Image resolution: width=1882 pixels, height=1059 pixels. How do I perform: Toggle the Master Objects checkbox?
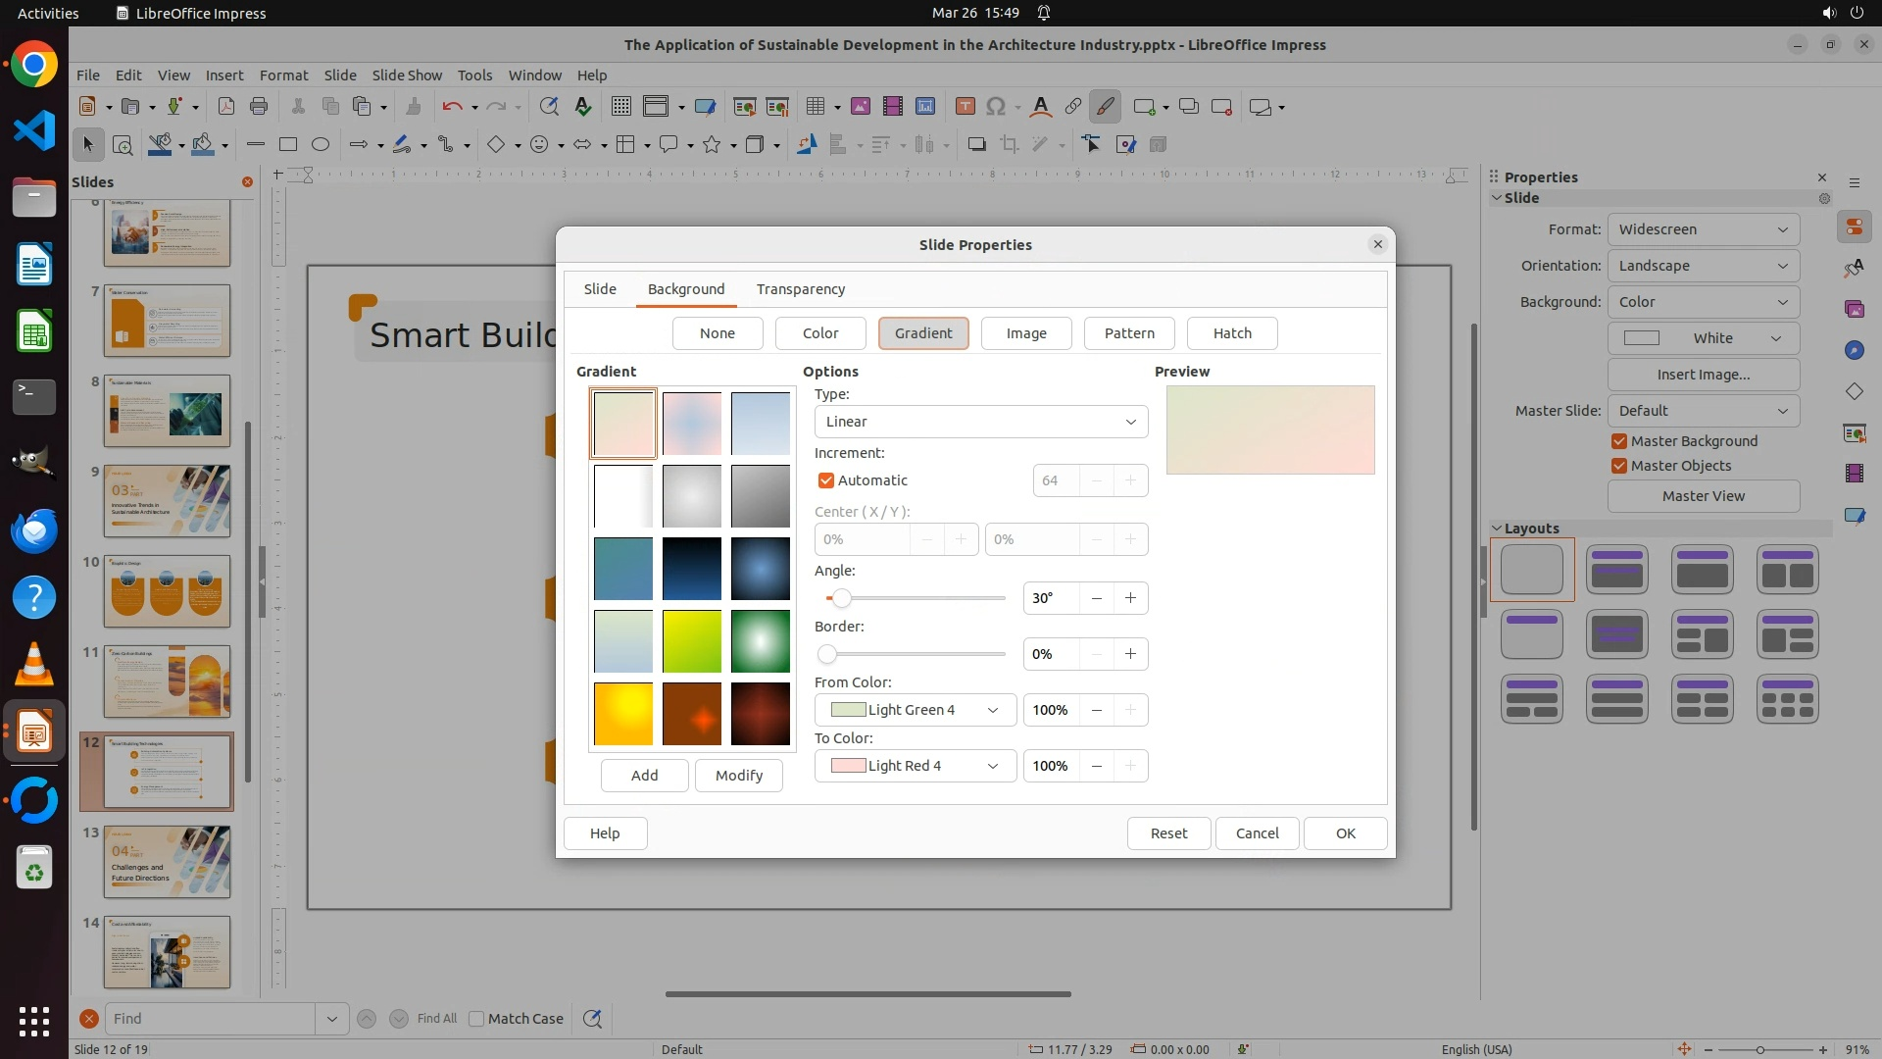(x=1619, y=466)
